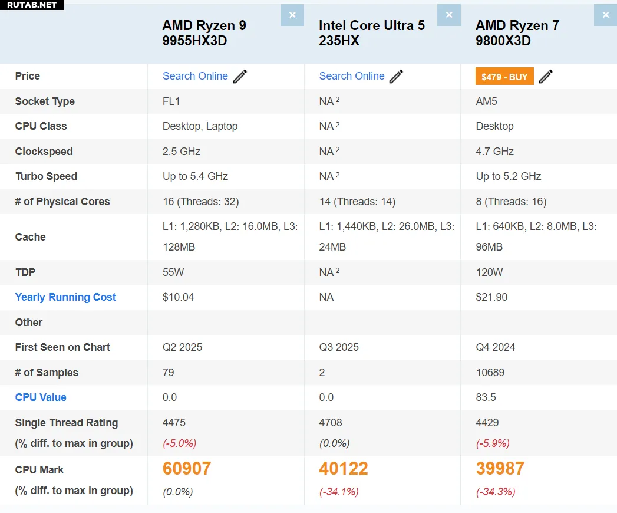Click the Clockspeed row label

click(x=44, y=152)
